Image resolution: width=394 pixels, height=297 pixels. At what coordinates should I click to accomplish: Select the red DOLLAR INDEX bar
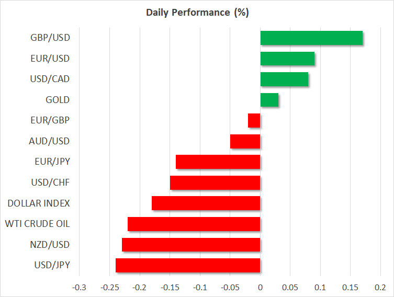point(206,203)
